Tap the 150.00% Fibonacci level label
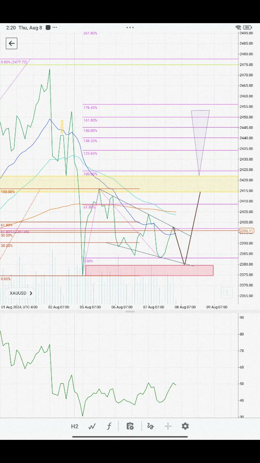Screen dimensions: 260x463 (91, 131)
